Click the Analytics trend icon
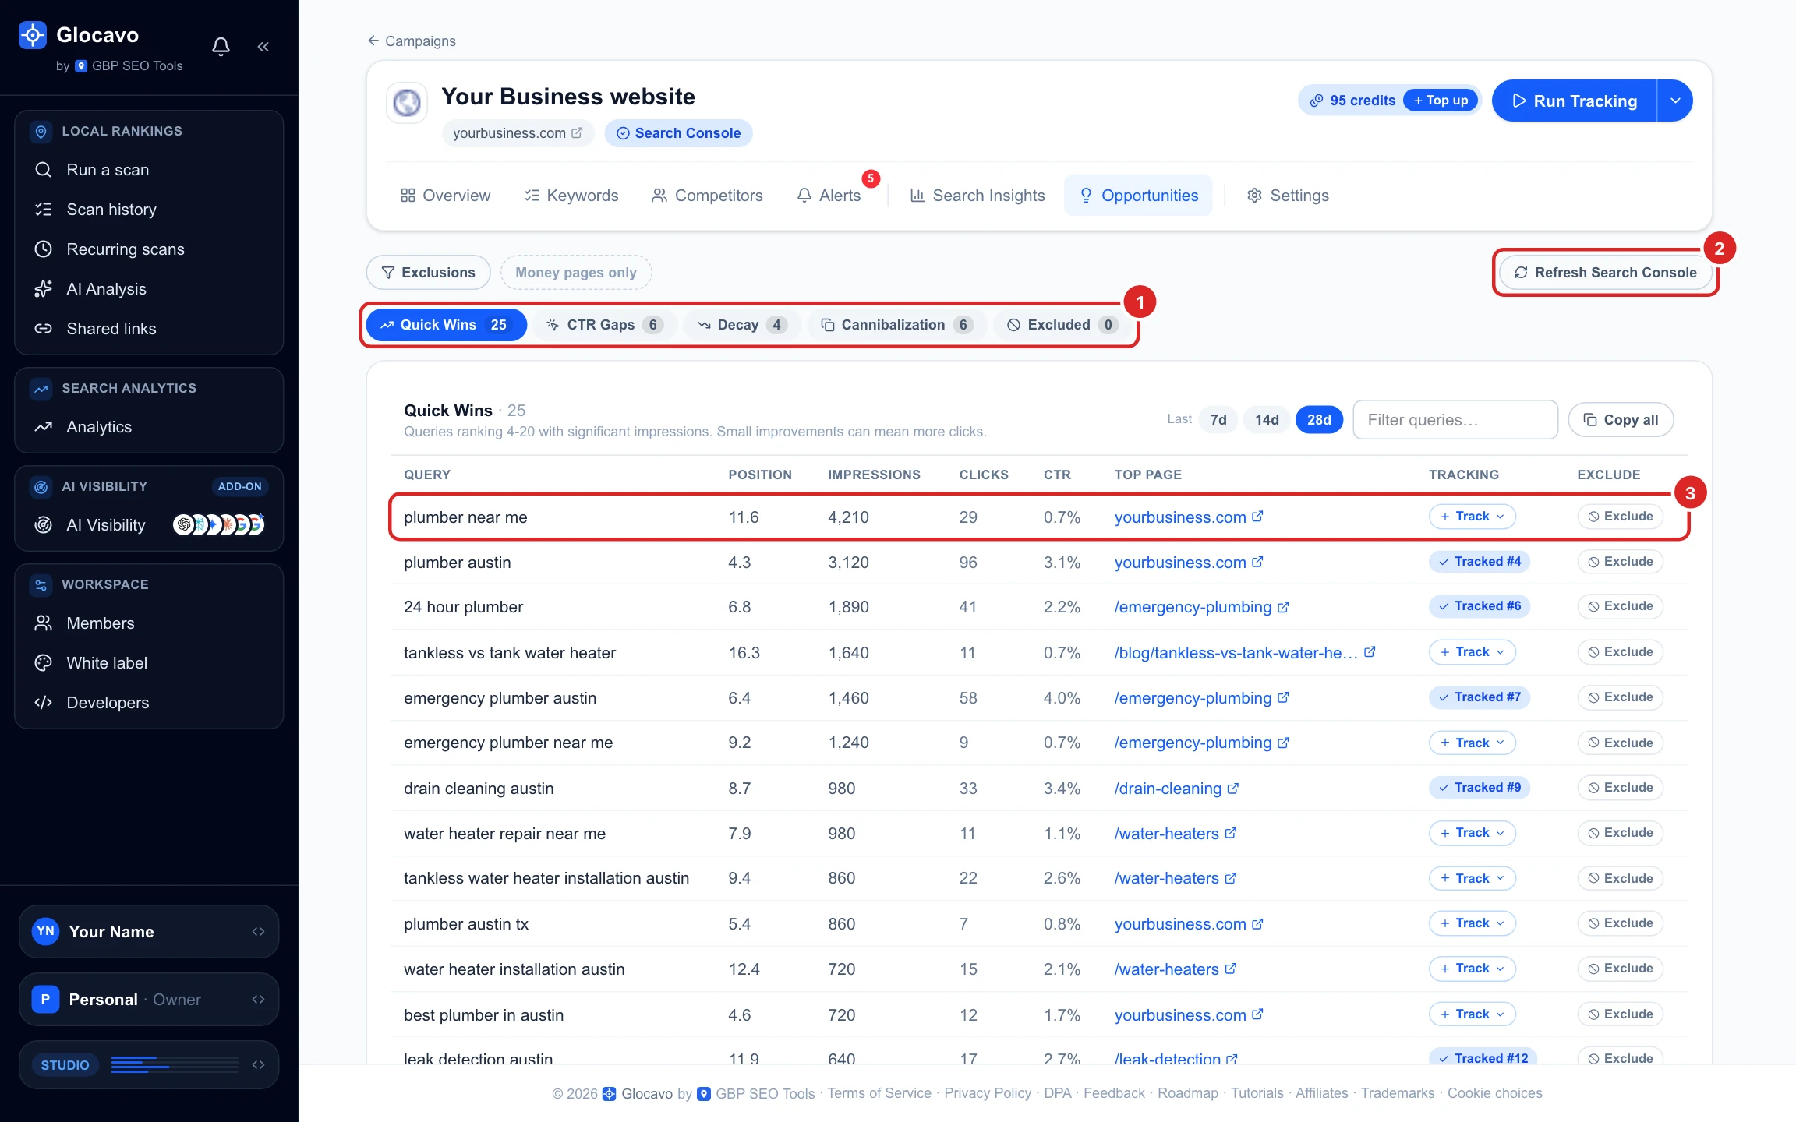This screenshot has width=1796, height=1122. (x=44, y=427)
